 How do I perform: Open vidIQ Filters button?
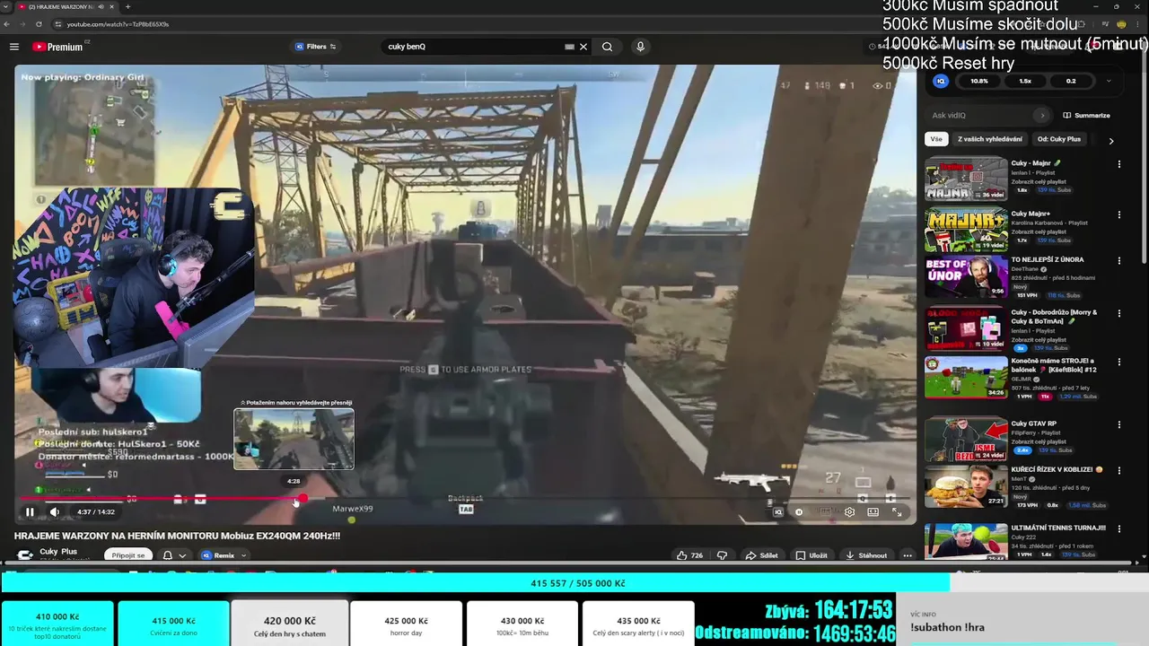(x=316, y=47)
